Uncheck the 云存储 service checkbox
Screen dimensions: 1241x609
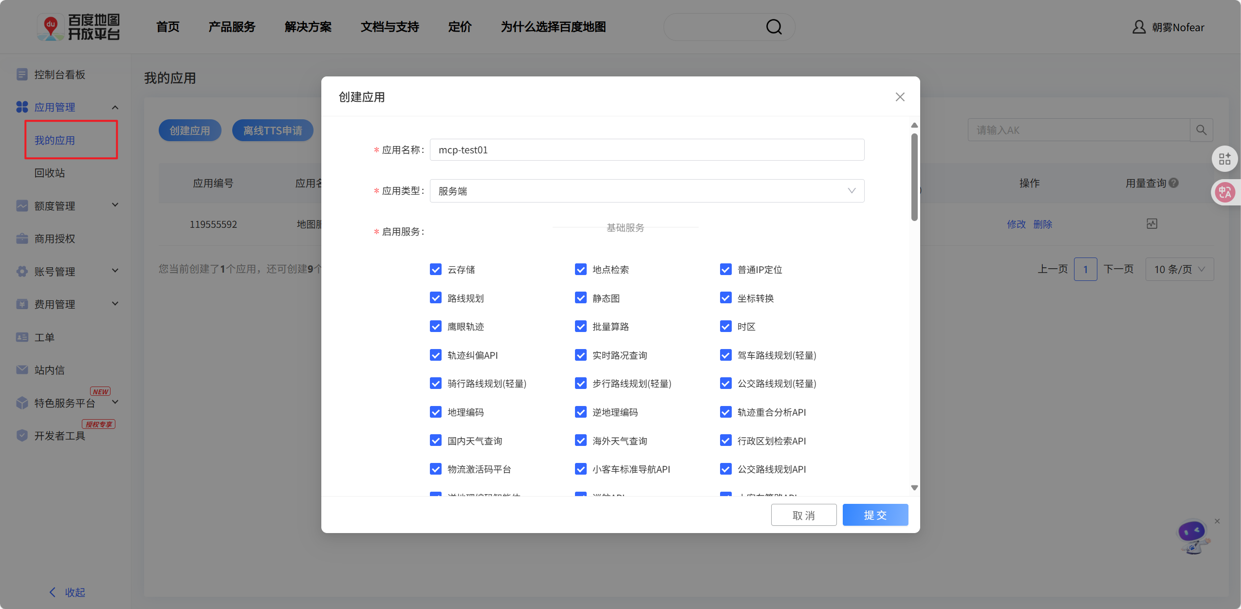pyautogui.click(x=435, y=269)
